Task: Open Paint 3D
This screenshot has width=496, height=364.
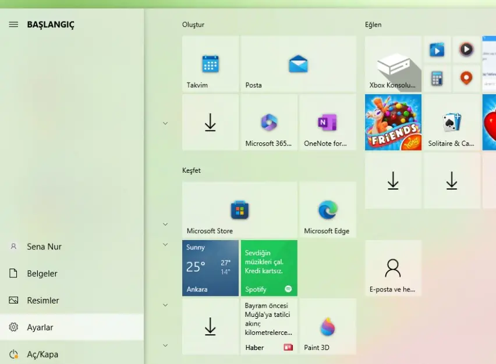Action: [327, 326]
